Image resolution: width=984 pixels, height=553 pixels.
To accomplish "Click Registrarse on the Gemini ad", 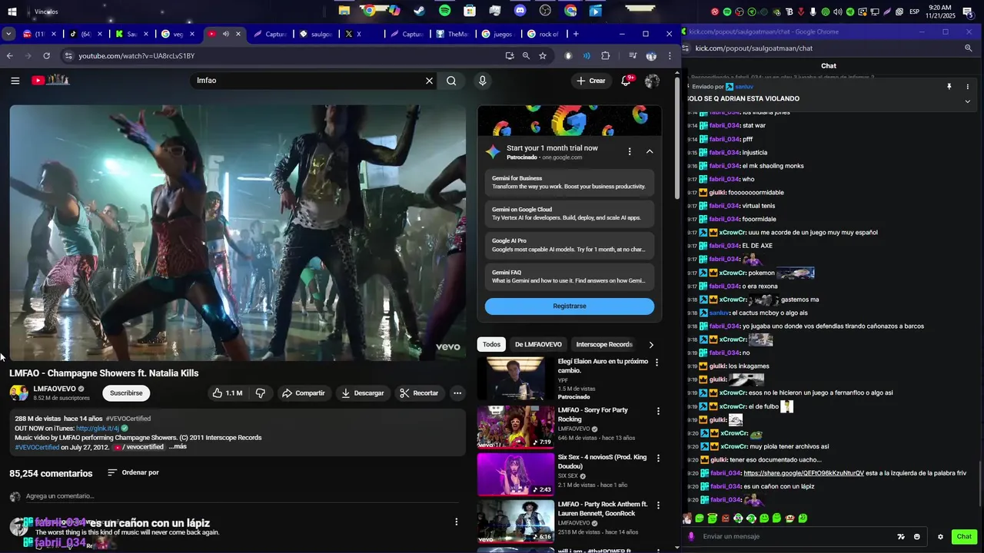I will coord(570,306).
